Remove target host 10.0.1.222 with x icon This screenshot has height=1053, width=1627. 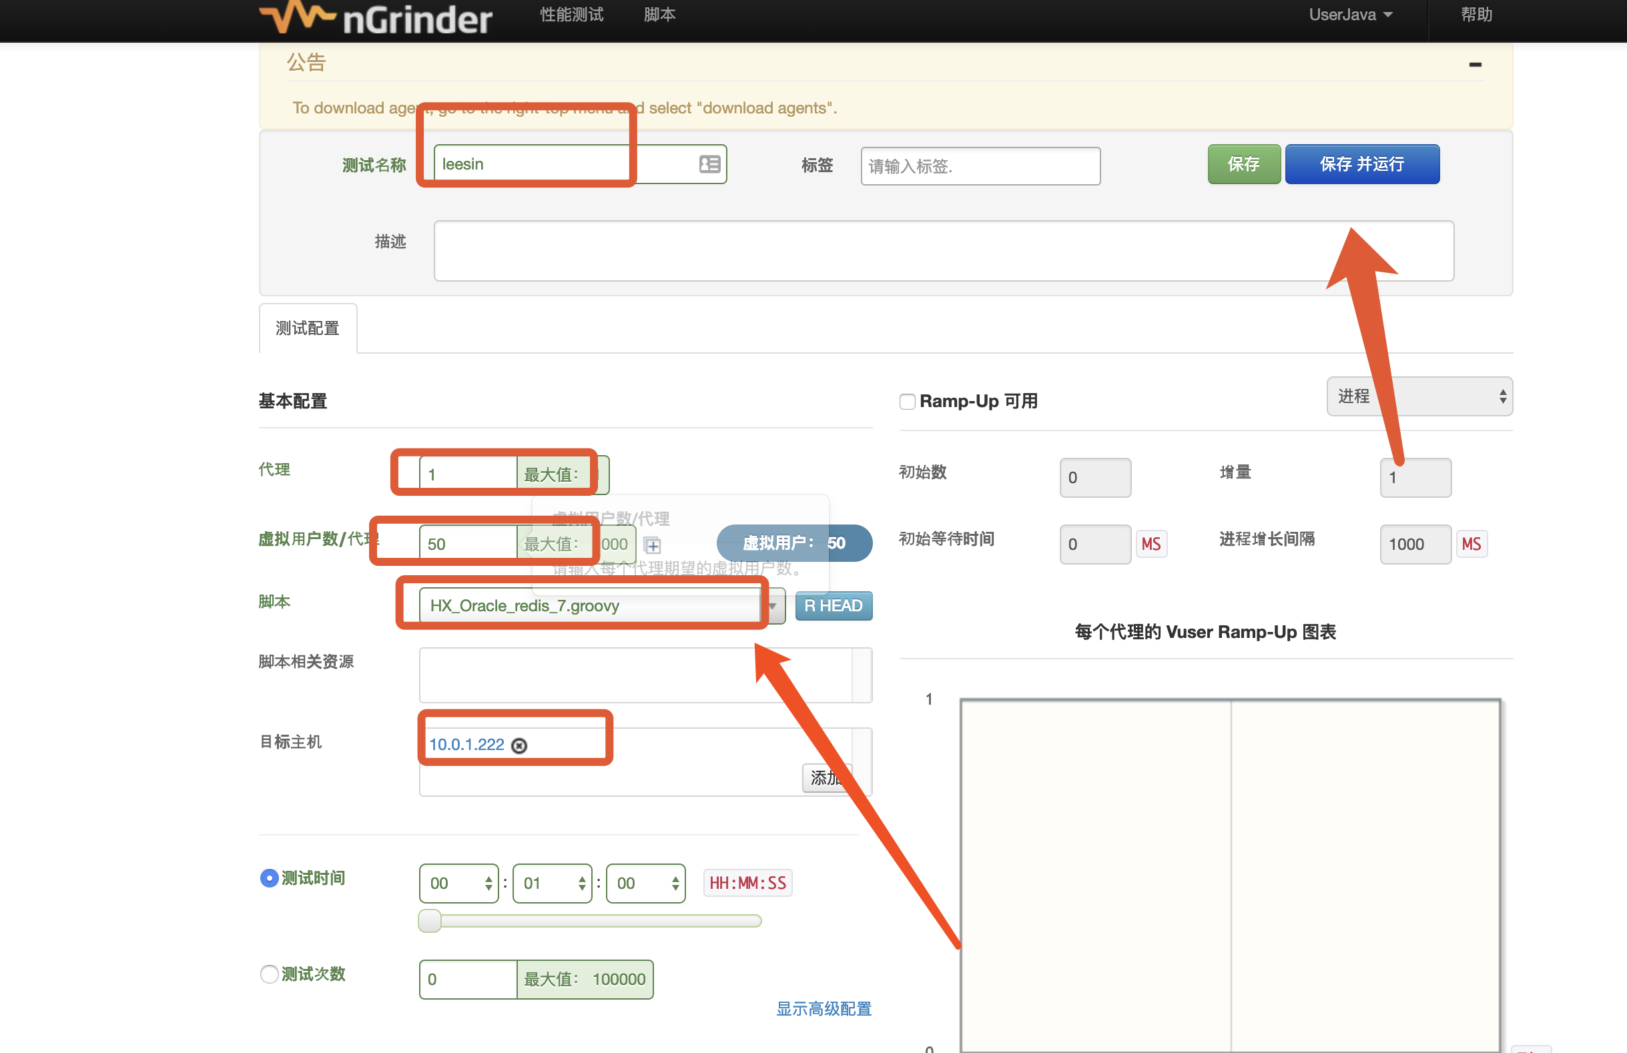click(520, 745)
